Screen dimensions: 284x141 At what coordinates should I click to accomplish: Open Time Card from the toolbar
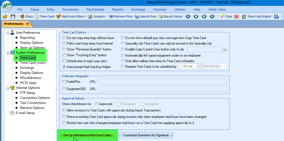45,16
